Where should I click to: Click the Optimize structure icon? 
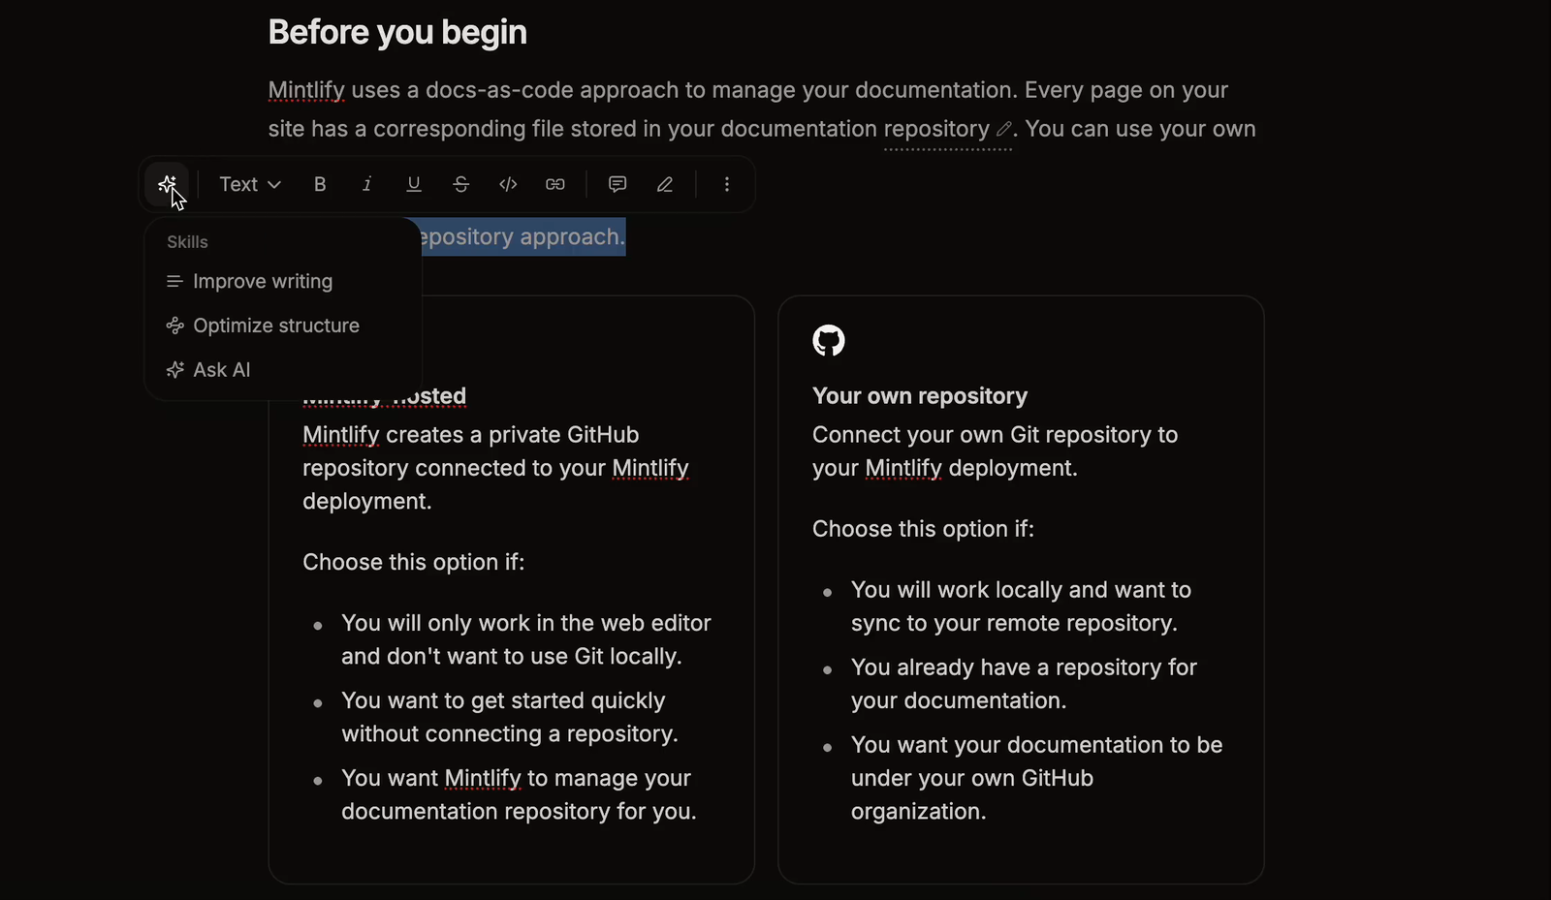coord(174,326)
